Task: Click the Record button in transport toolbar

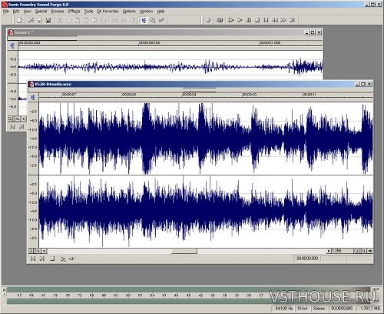Action: [208, 20]
